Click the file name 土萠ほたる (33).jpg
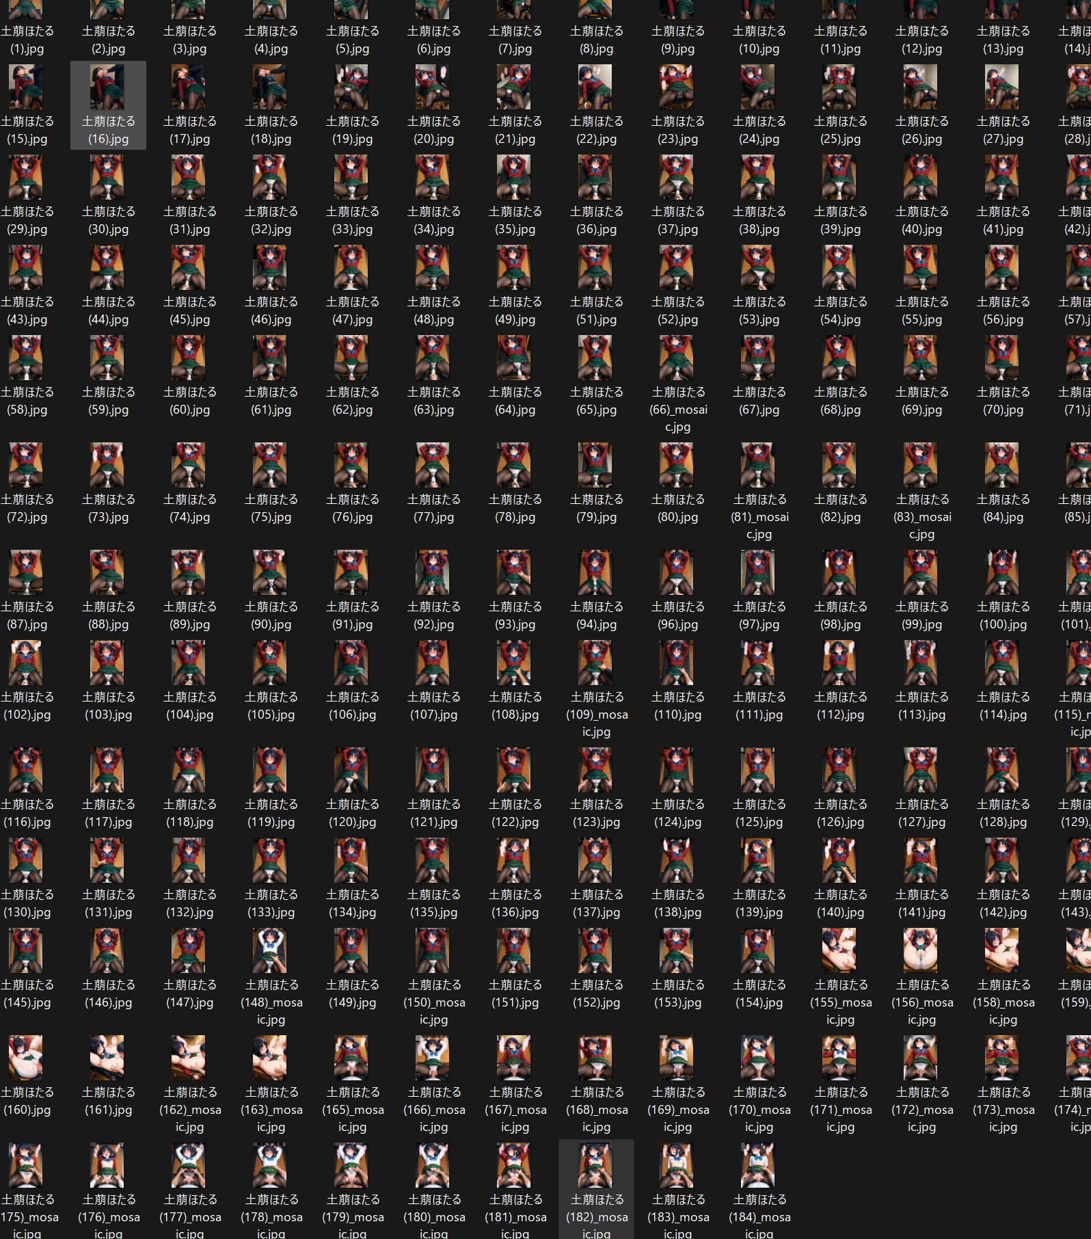Screen dimensions: 1091x1239 [352, 220]
